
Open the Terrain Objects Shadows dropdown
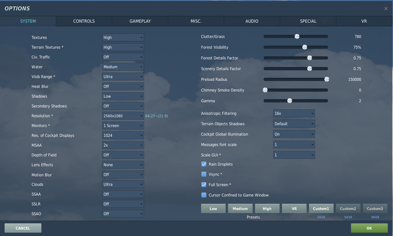click(x=294, y=123)
